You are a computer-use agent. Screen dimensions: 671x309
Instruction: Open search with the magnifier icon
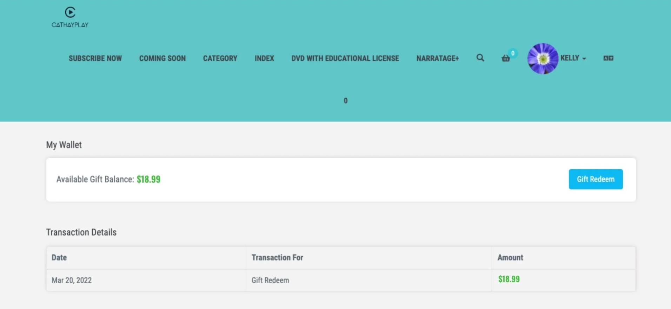pyautogui.click(x=480, y=58)
